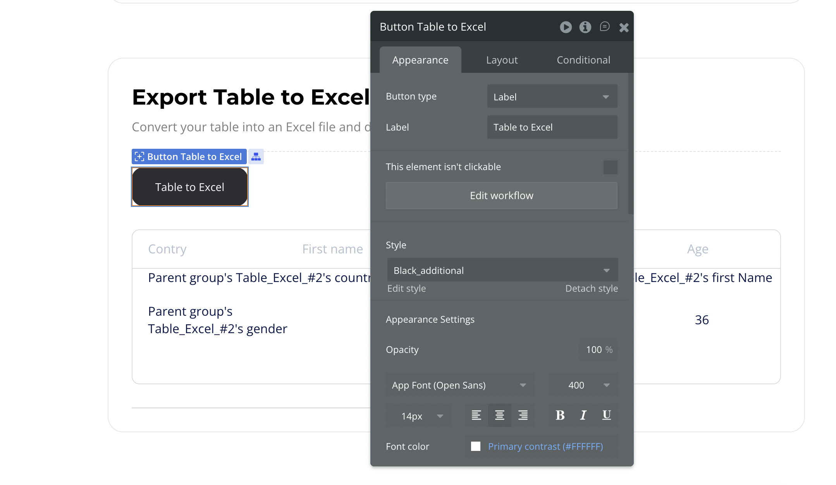Click the play workflow icon in panel header

pos(566,27)
